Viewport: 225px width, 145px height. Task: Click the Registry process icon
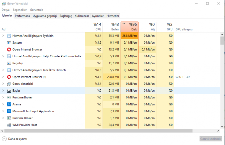[9, 63]
